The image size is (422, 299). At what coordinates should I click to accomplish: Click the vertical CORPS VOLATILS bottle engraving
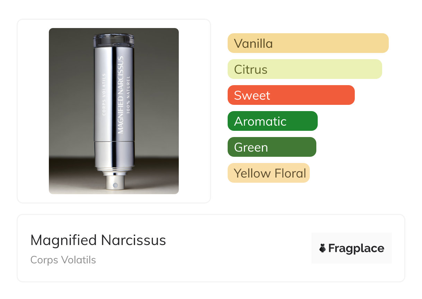(104, 93)
